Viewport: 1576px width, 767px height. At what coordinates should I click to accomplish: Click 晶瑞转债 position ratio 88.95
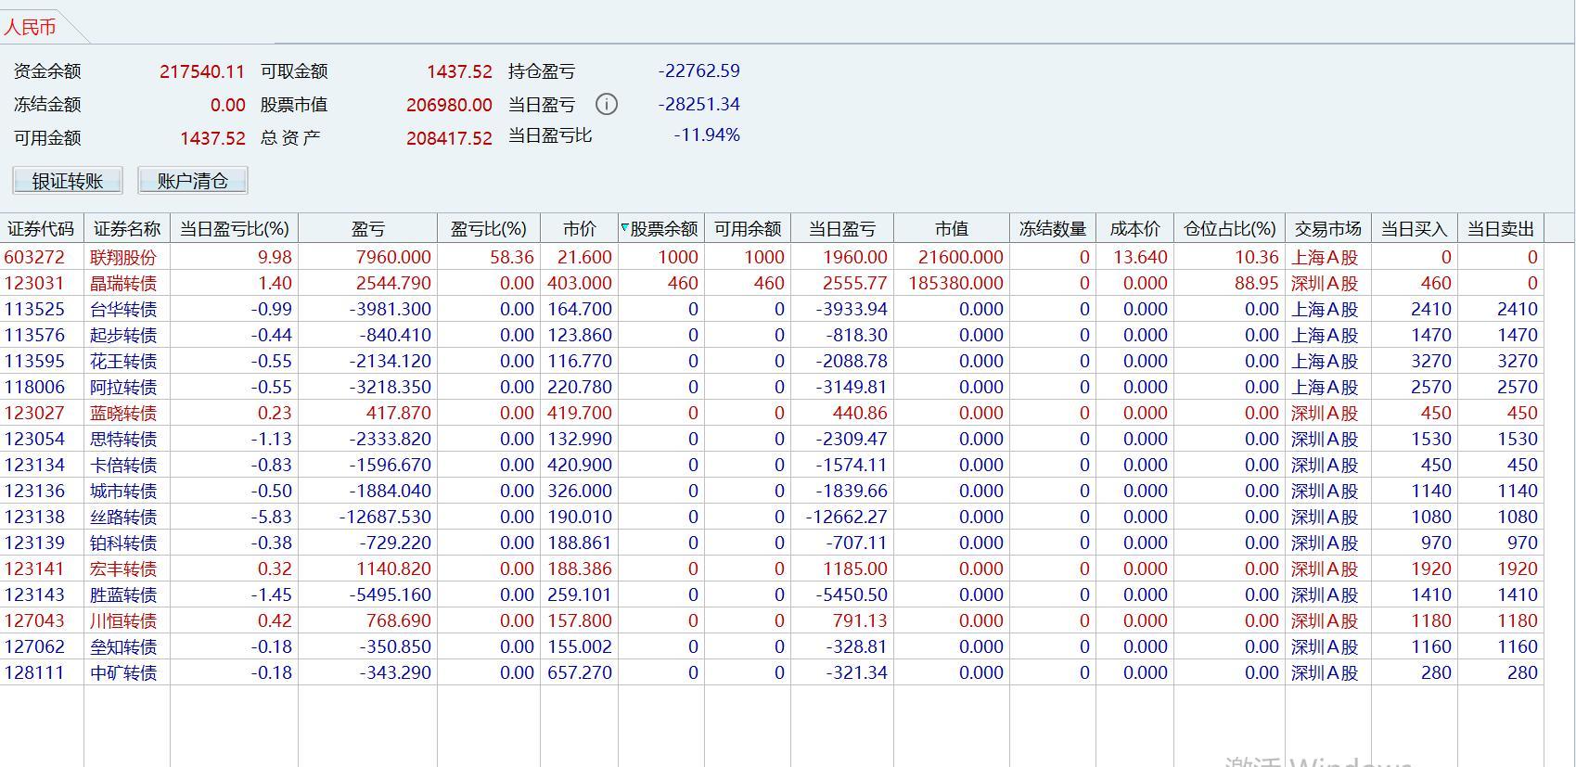pos(1257,283)
